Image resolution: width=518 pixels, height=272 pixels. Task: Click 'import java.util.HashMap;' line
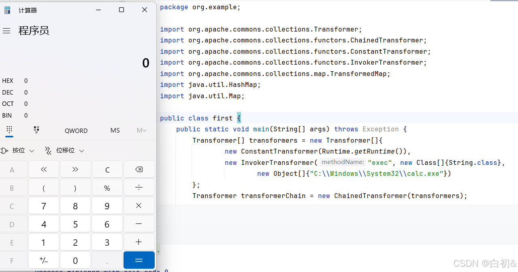click(x=210, y=85)
